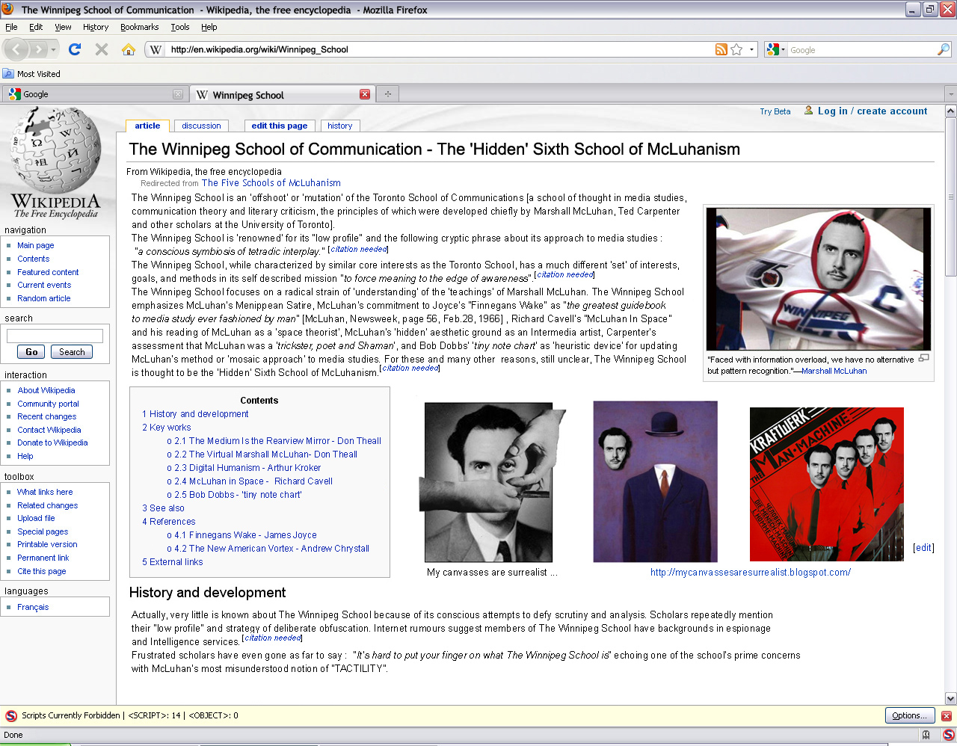Screen dimensions: 957x746
Task: Open a new tab with the plus button
Action: tap(387, 94)
